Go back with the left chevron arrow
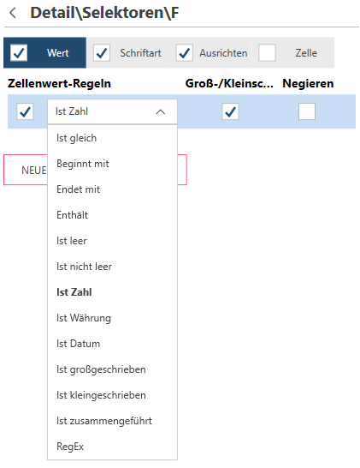 (x=13, y=13)
